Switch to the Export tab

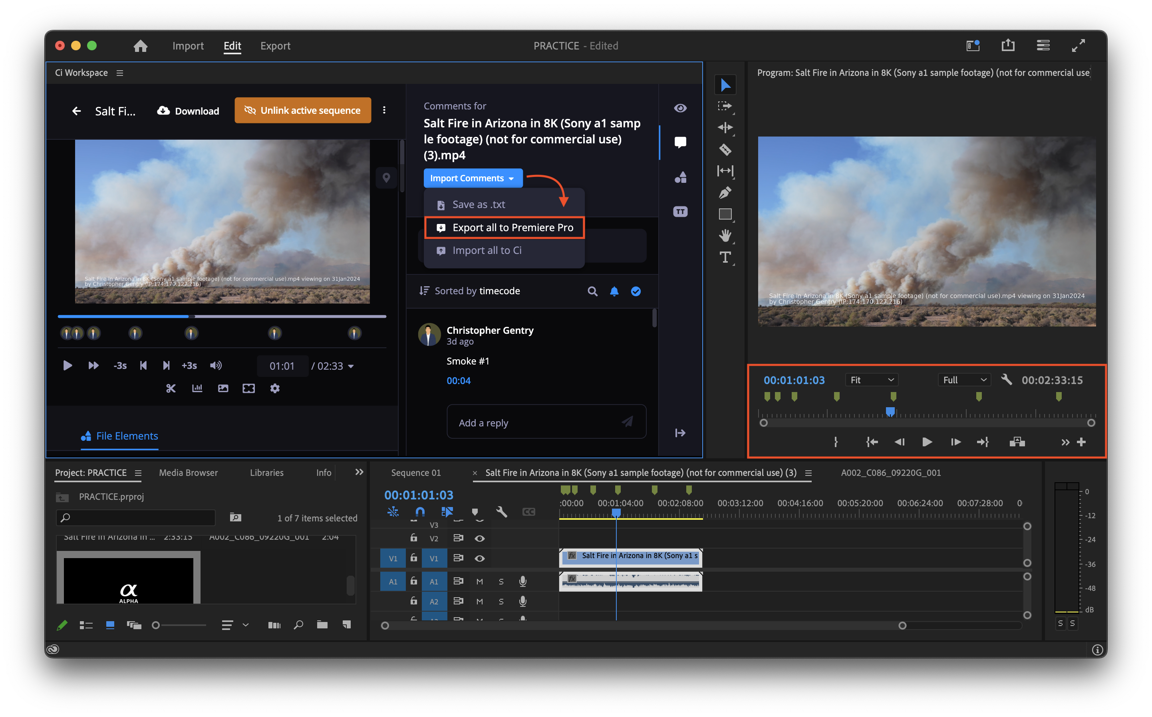click(x=275, y=46)
